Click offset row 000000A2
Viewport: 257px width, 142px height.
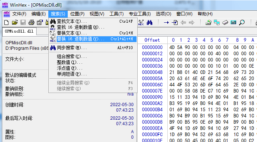click(x=152, y=103)
